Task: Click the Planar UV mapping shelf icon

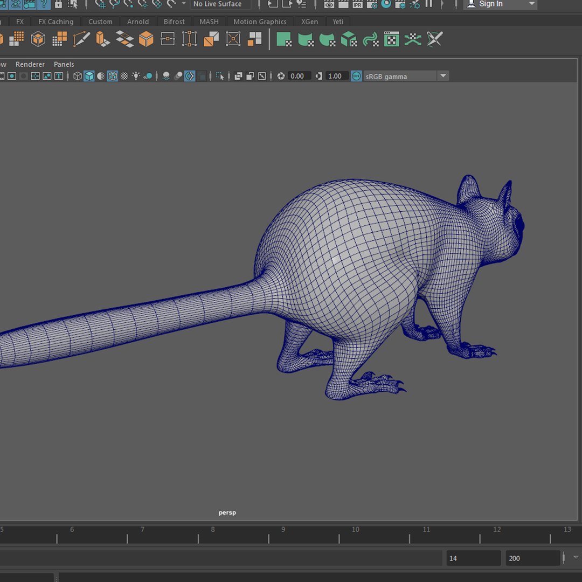Action: tap(284, 39)
